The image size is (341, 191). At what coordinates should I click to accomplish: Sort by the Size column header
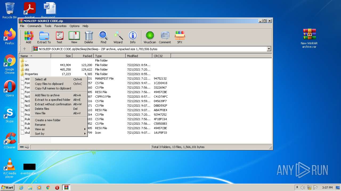[x=62, y=56]
